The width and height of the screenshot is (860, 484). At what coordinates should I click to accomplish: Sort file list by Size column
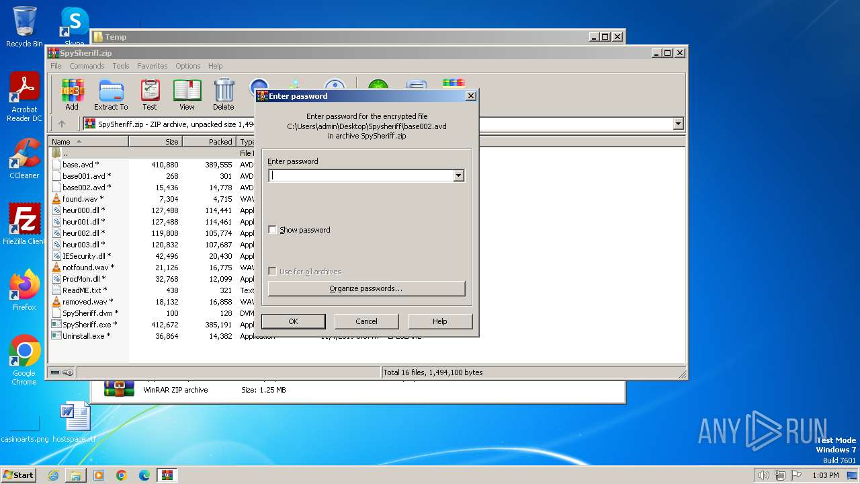click(x=156, y=142)
